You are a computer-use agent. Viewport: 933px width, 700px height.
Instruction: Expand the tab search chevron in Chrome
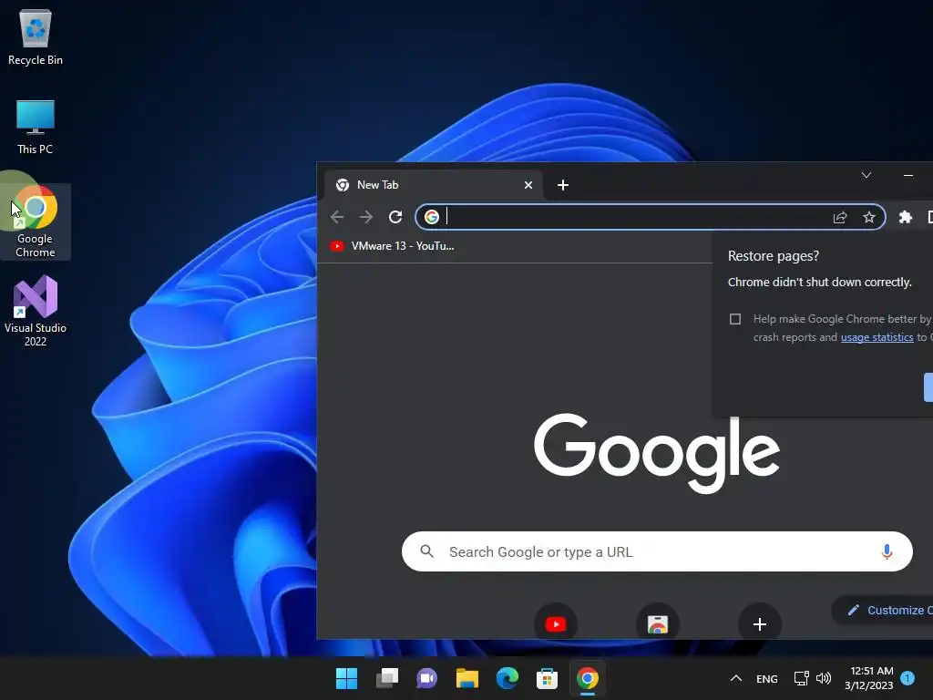[866, 175]
